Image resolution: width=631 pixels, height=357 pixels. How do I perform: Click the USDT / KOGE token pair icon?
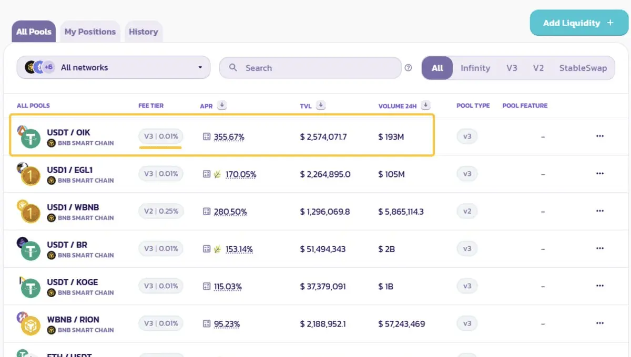coord(29,286)
